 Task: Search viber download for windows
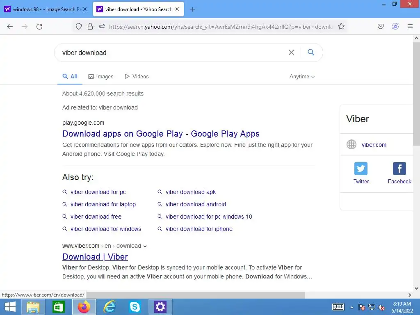(x=105, y=229)
